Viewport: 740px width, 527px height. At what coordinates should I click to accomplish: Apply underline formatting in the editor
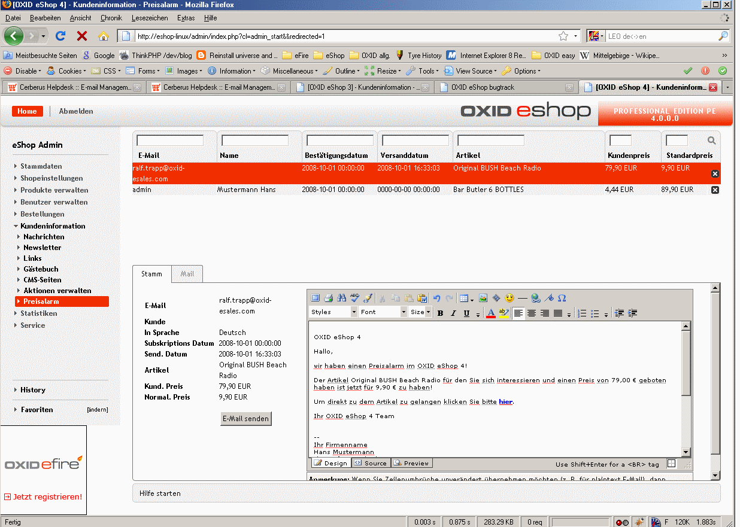point(466,313)
